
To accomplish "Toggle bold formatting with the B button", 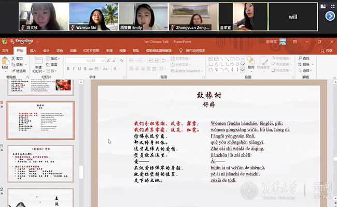I will [x=68, y=69].
